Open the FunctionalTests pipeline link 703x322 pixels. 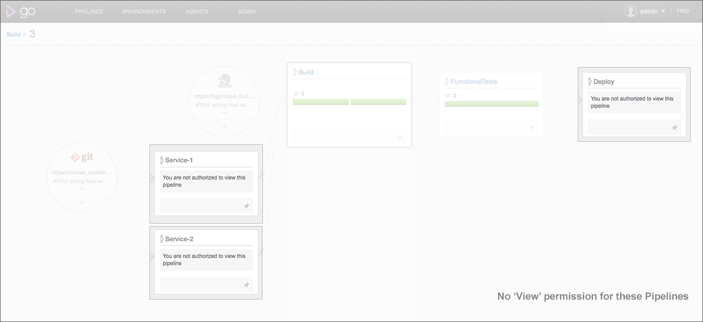tap(474, 82)
